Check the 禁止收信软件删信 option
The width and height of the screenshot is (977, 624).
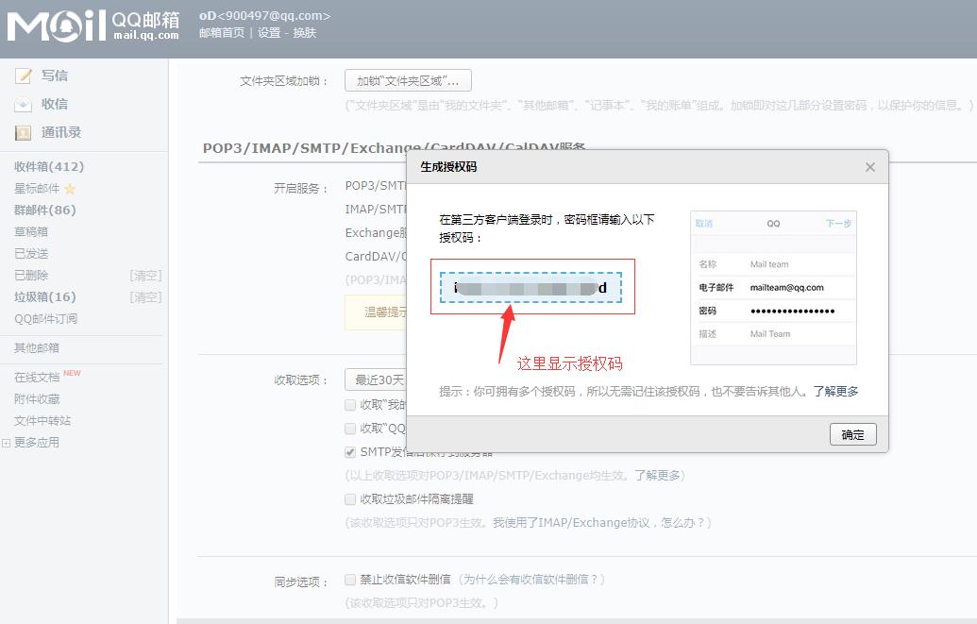(x=349, y=578)
